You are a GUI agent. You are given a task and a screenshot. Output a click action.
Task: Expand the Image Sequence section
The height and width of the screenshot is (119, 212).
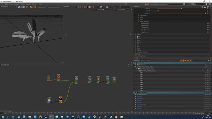pyautogui.click(x=139, y=21)
